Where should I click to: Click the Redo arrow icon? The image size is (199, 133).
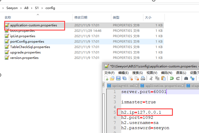click(178, 78)
